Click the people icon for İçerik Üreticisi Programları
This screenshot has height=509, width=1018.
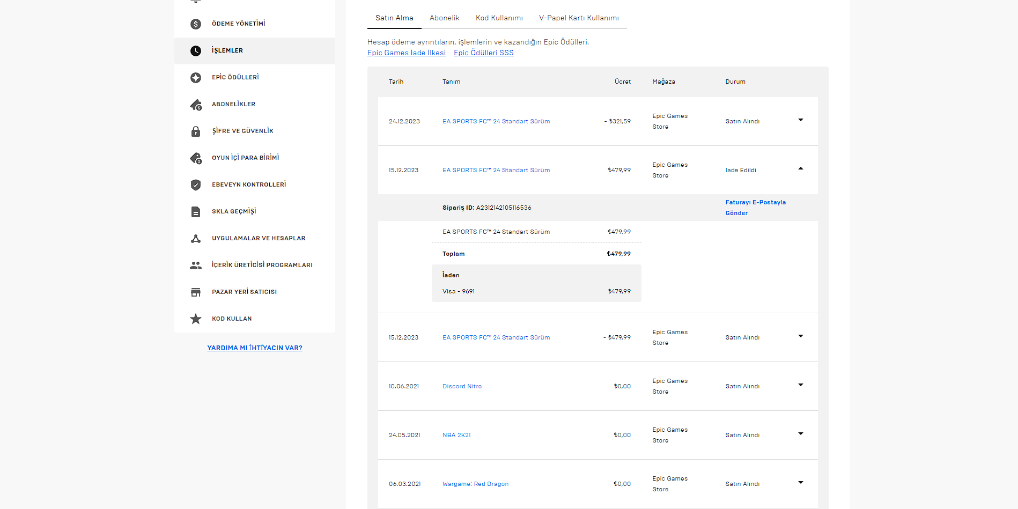click(196, 265)
